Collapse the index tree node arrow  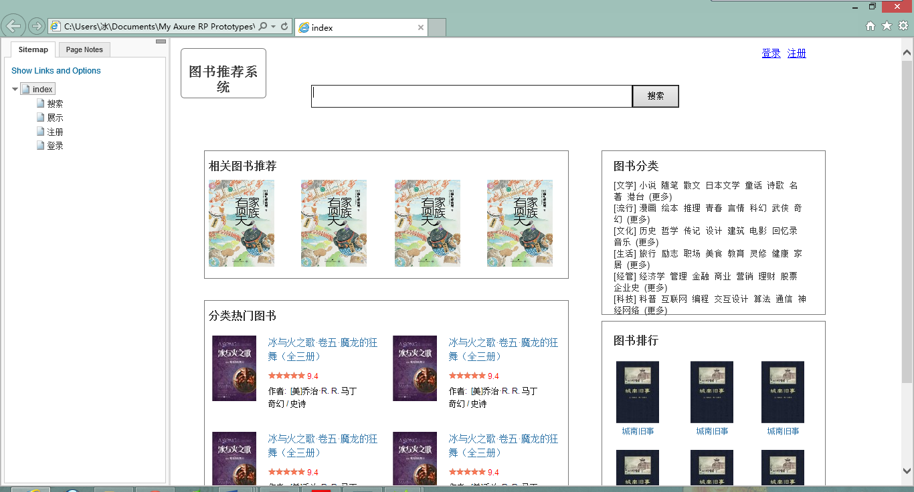click(x=15, y=90)
